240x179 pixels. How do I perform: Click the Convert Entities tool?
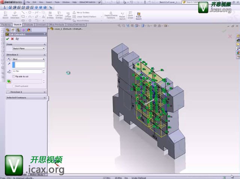point(59,15)
